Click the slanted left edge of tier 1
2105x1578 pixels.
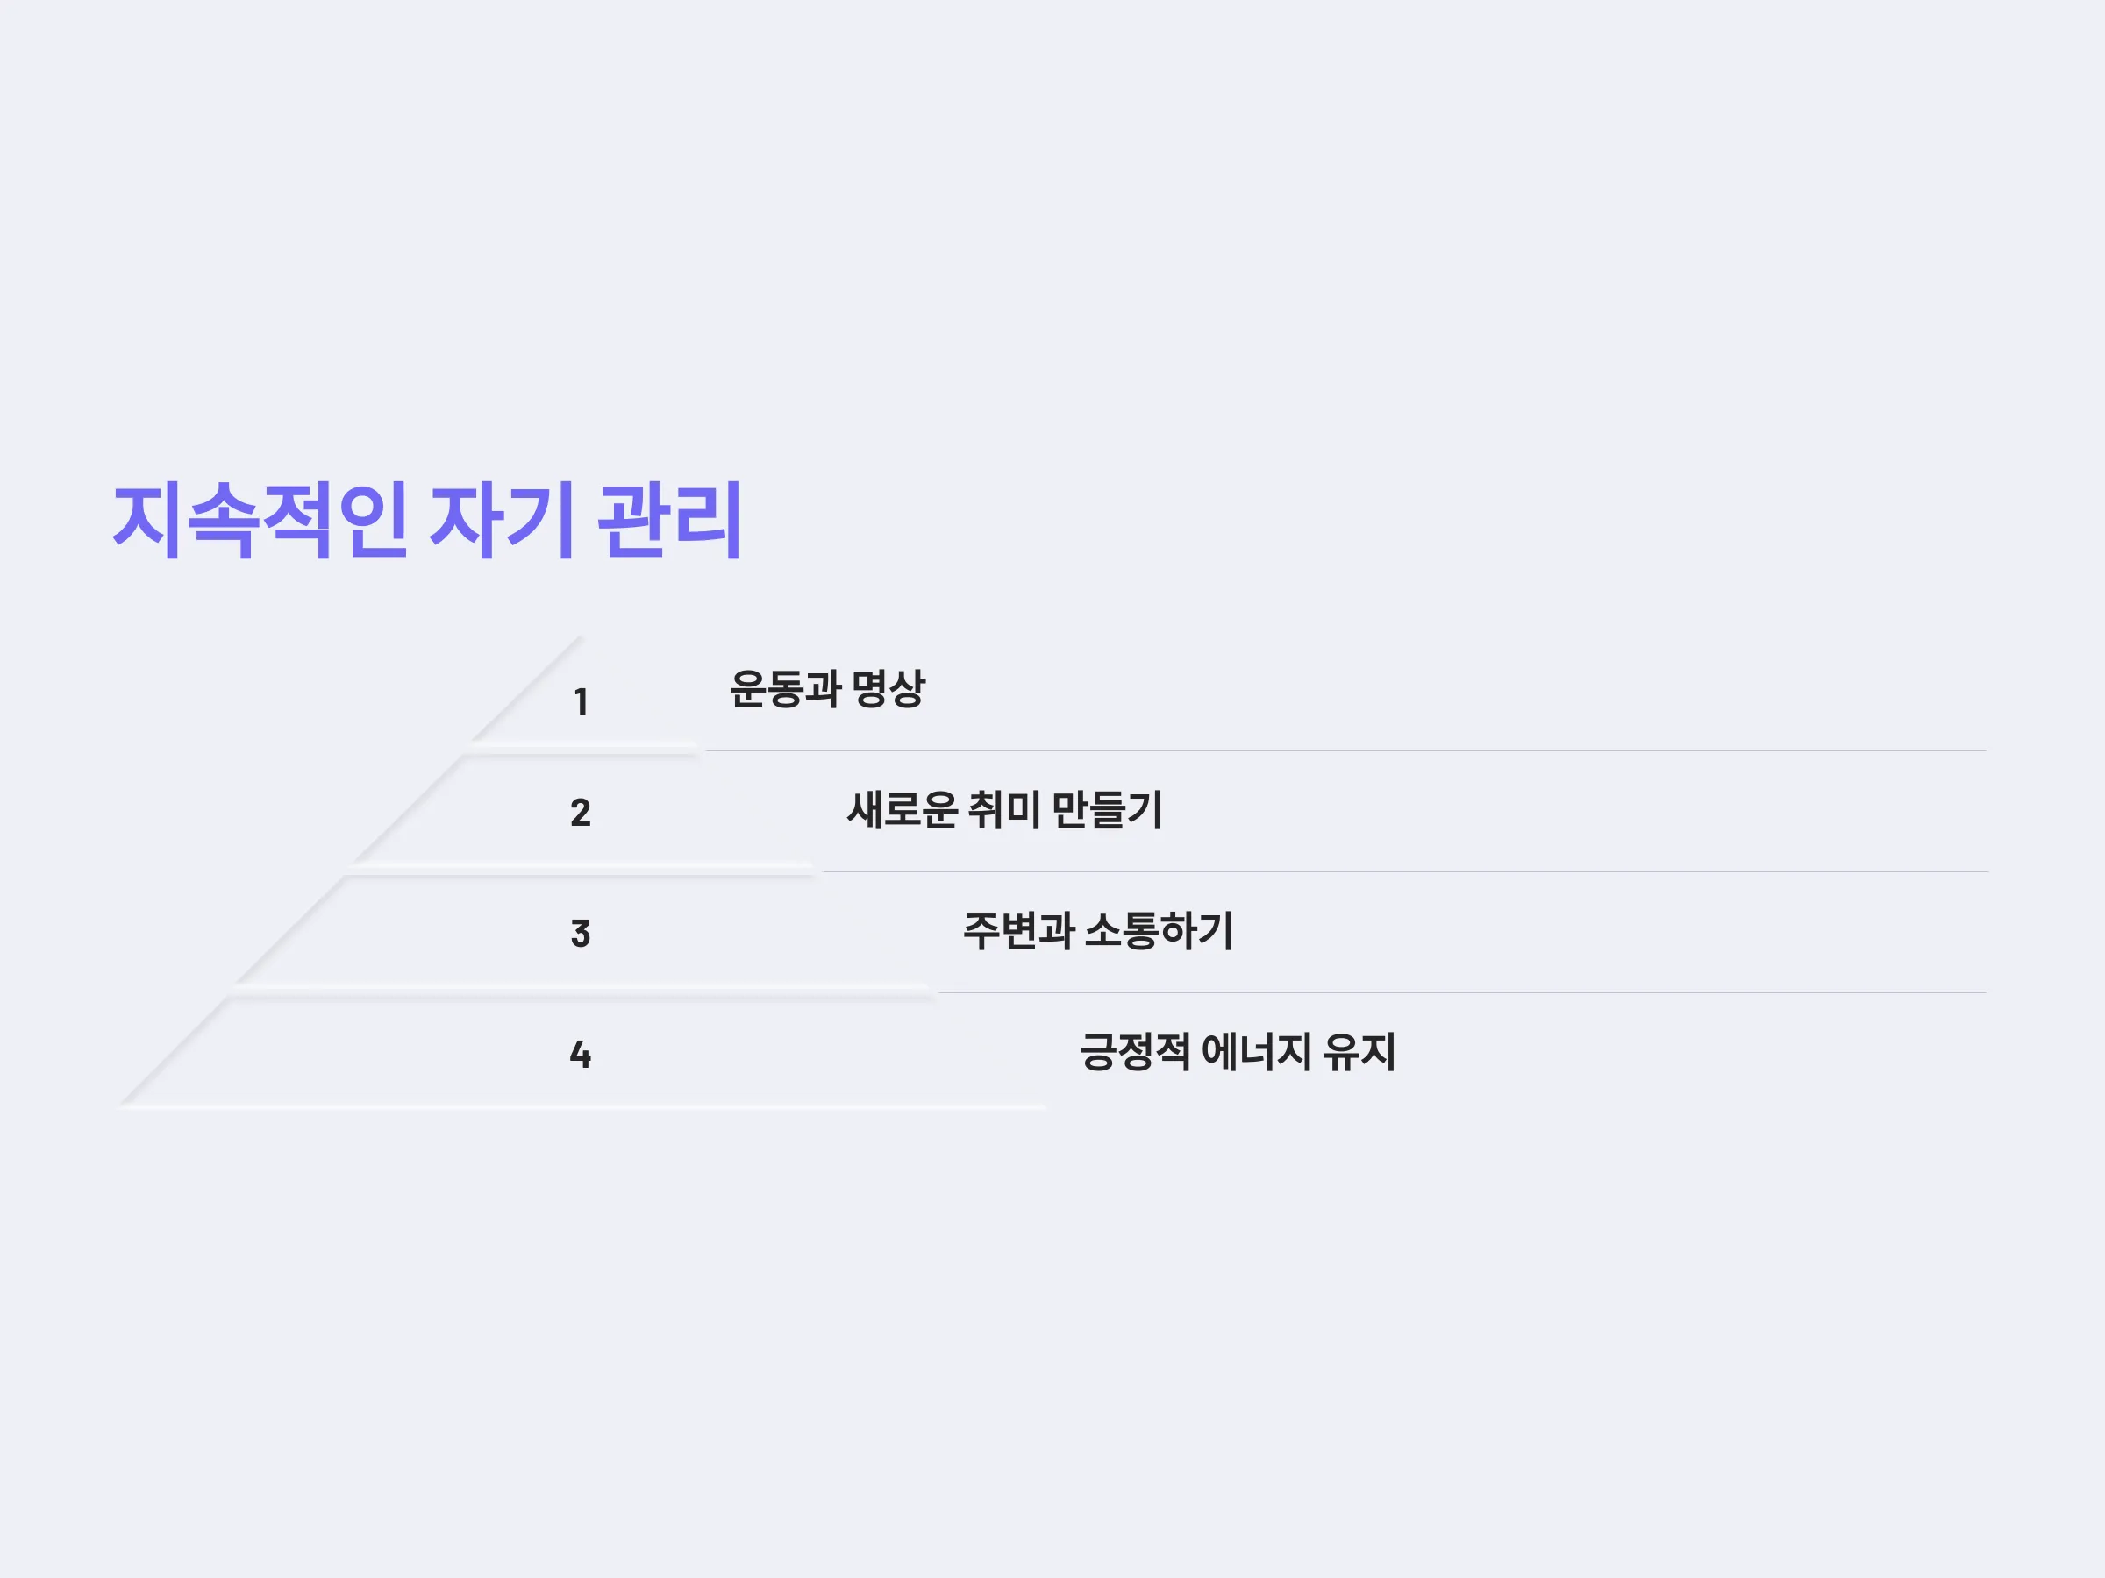pos(526,687)
